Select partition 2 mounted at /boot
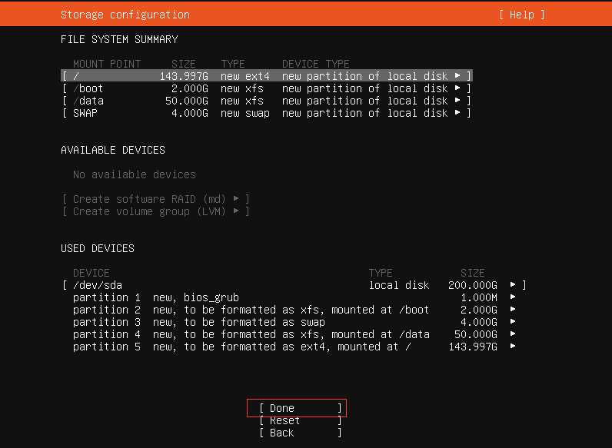612x448 pixels. coord(294,310)
